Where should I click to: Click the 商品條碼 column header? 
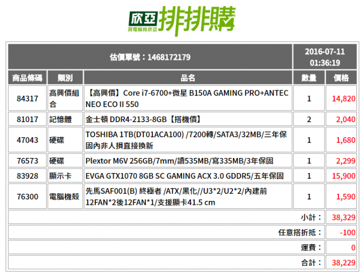pos(27,78)
